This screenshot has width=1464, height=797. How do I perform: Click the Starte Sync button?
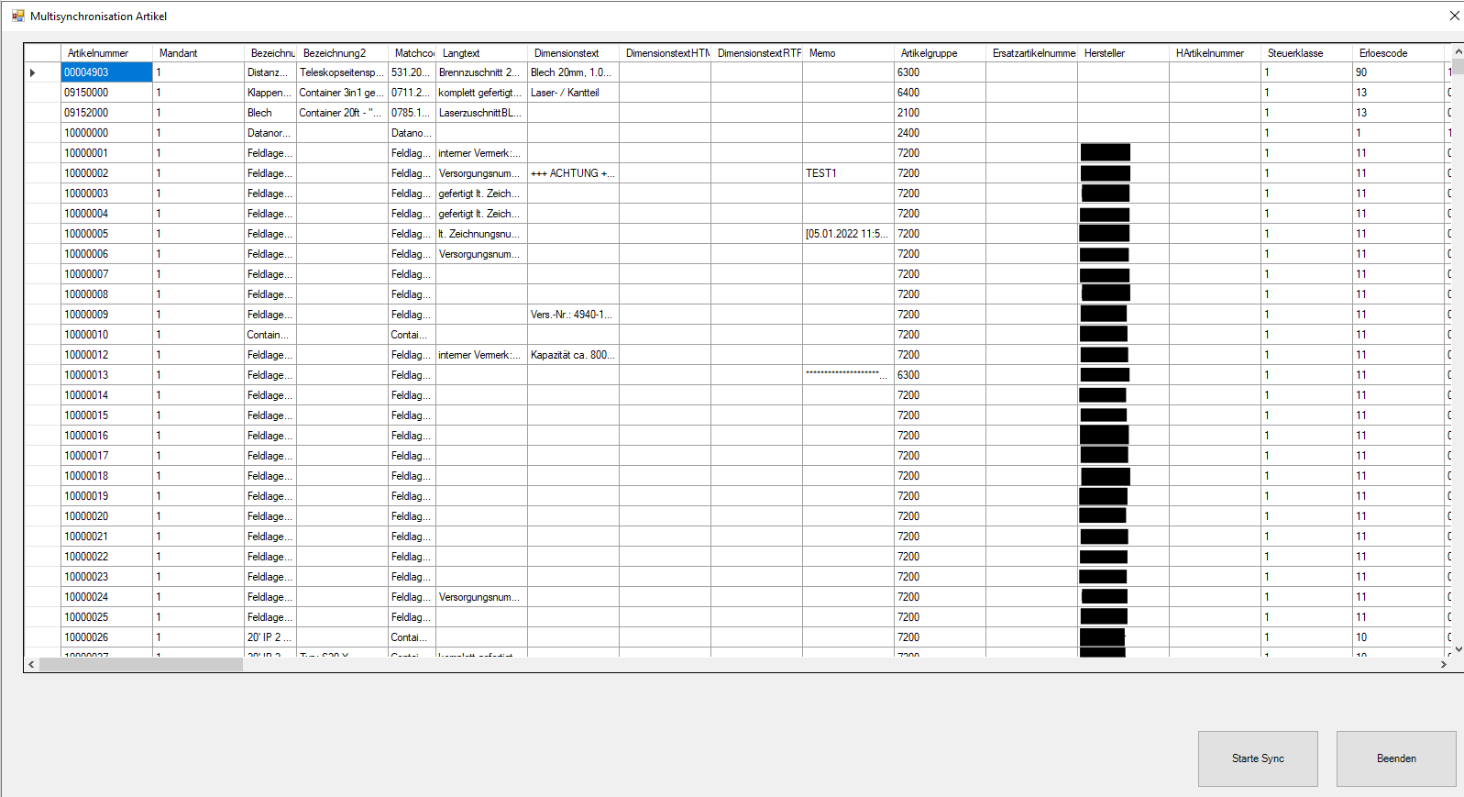[x=1258, y=758]
